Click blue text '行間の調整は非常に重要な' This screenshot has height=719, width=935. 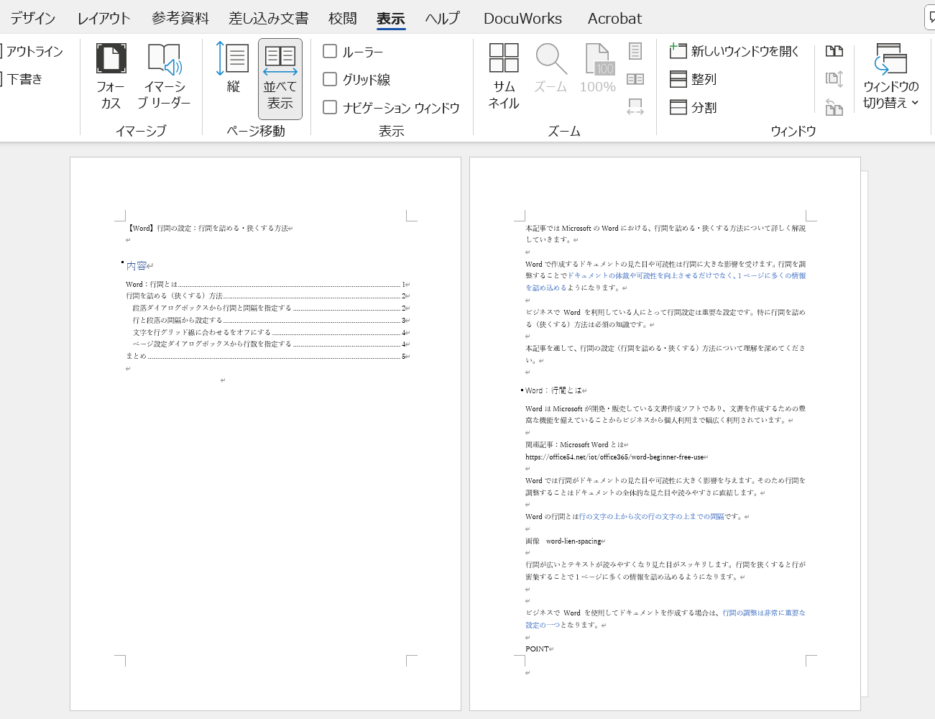[x=764, y=613]
